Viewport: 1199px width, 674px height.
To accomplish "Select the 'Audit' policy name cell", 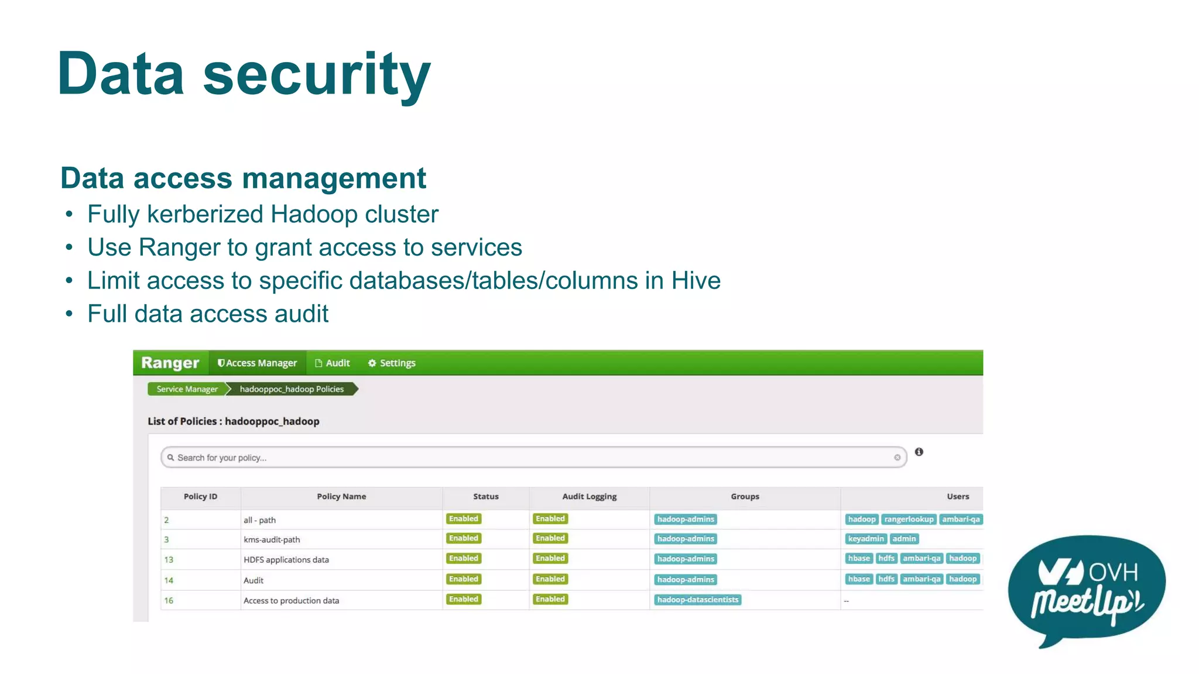I will pos(253,580).
